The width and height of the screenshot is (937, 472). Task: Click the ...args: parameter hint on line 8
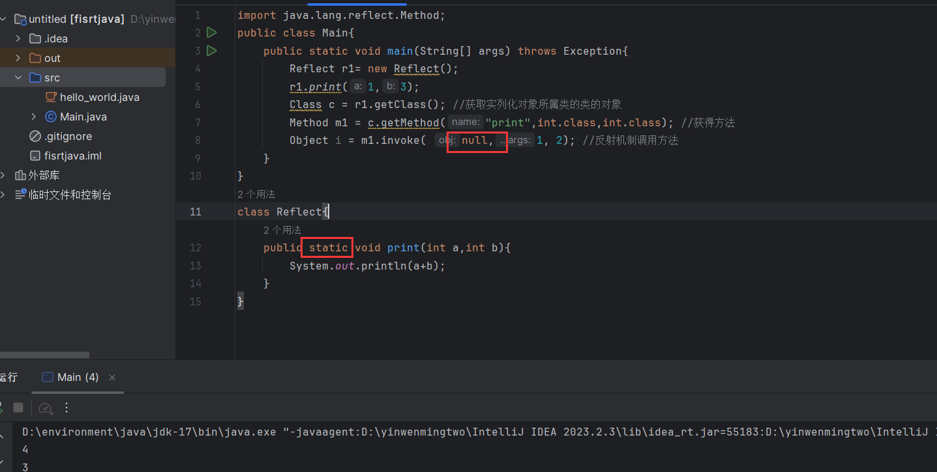tap(515, 140)
